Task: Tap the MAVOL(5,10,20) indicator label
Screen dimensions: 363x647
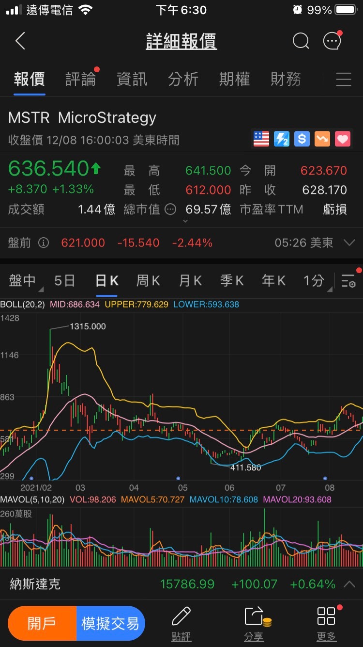Action: point(32,499)
